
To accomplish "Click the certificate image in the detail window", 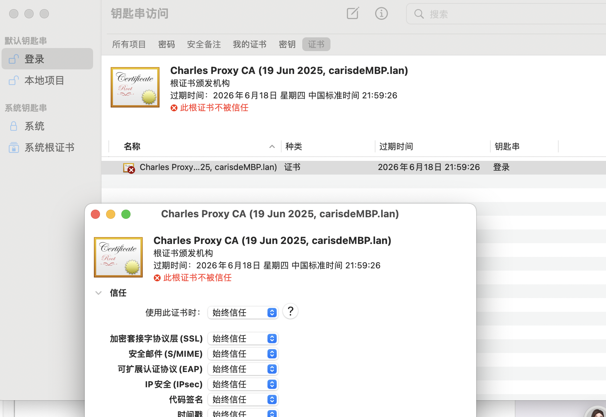I will click(x=118, y=257).
